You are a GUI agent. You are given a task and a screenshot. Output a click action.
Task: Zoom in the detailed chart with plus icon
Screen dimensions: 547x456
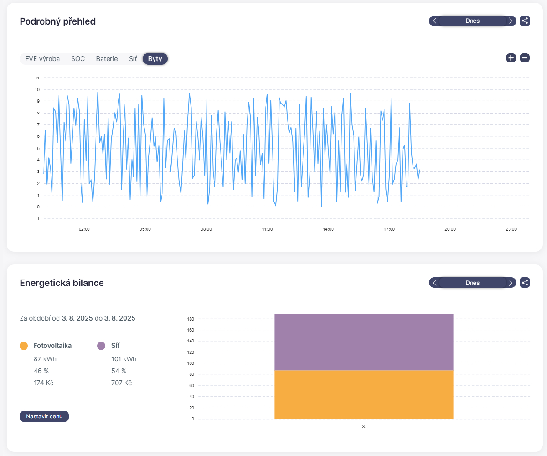(511, 58)
